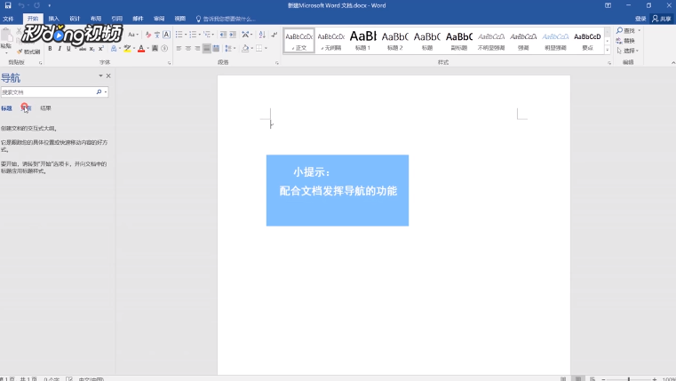The image size is (676, 381).
Task: Click the Clear Formatting eraser icon
Action: click(147, 35)
